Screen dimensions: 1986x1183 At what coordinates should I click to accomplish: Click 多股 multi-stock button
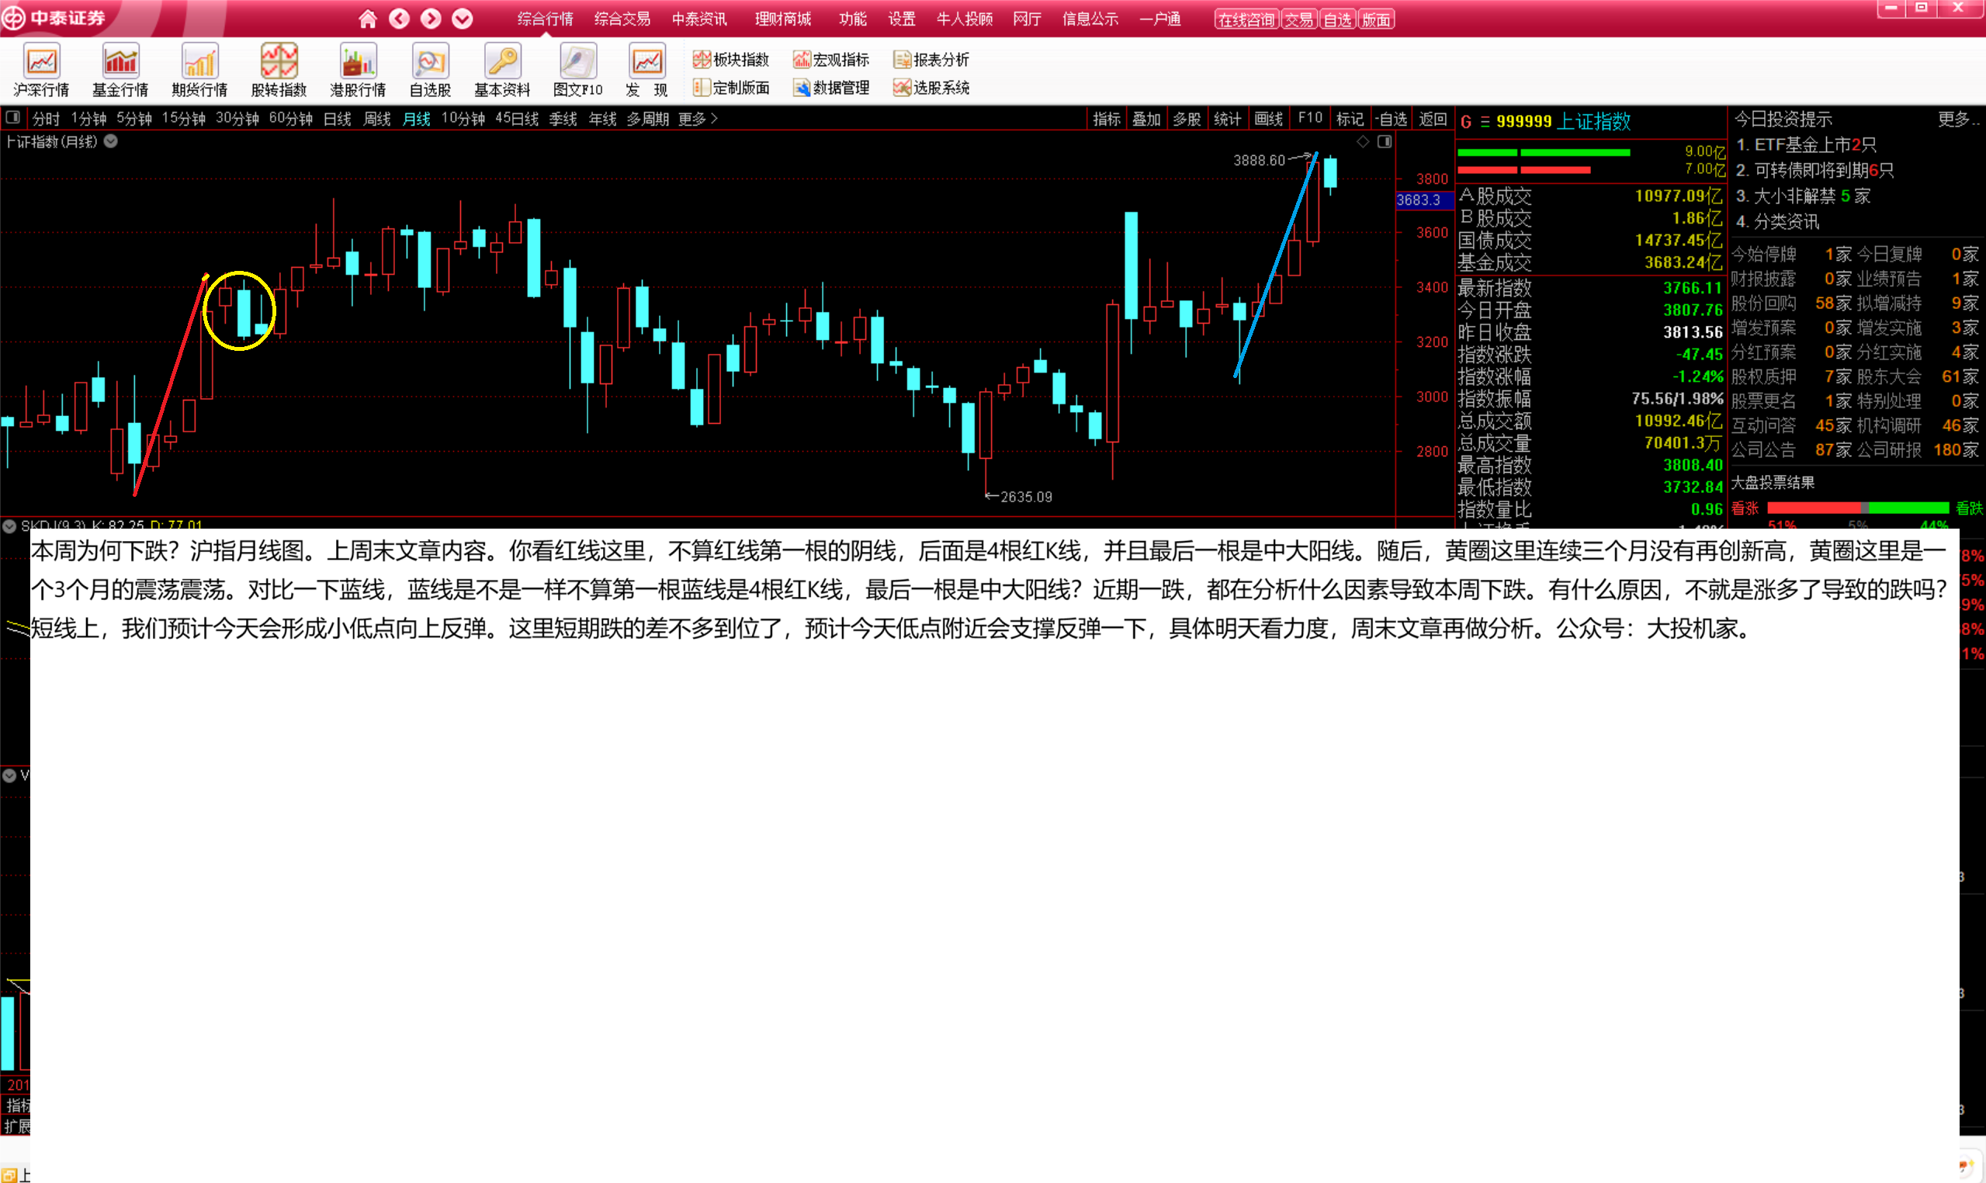coord(1187,119)
